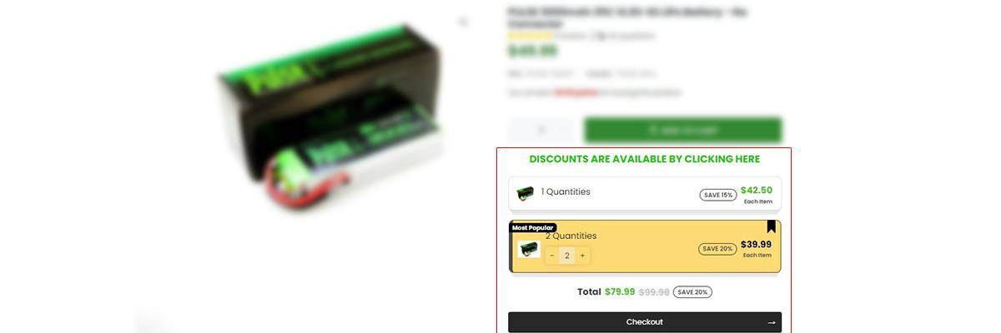The width and height of the screenshot is (1001, 333).
Task: Select the 1 Quantities discount option
Action: [x=645, y=193]
